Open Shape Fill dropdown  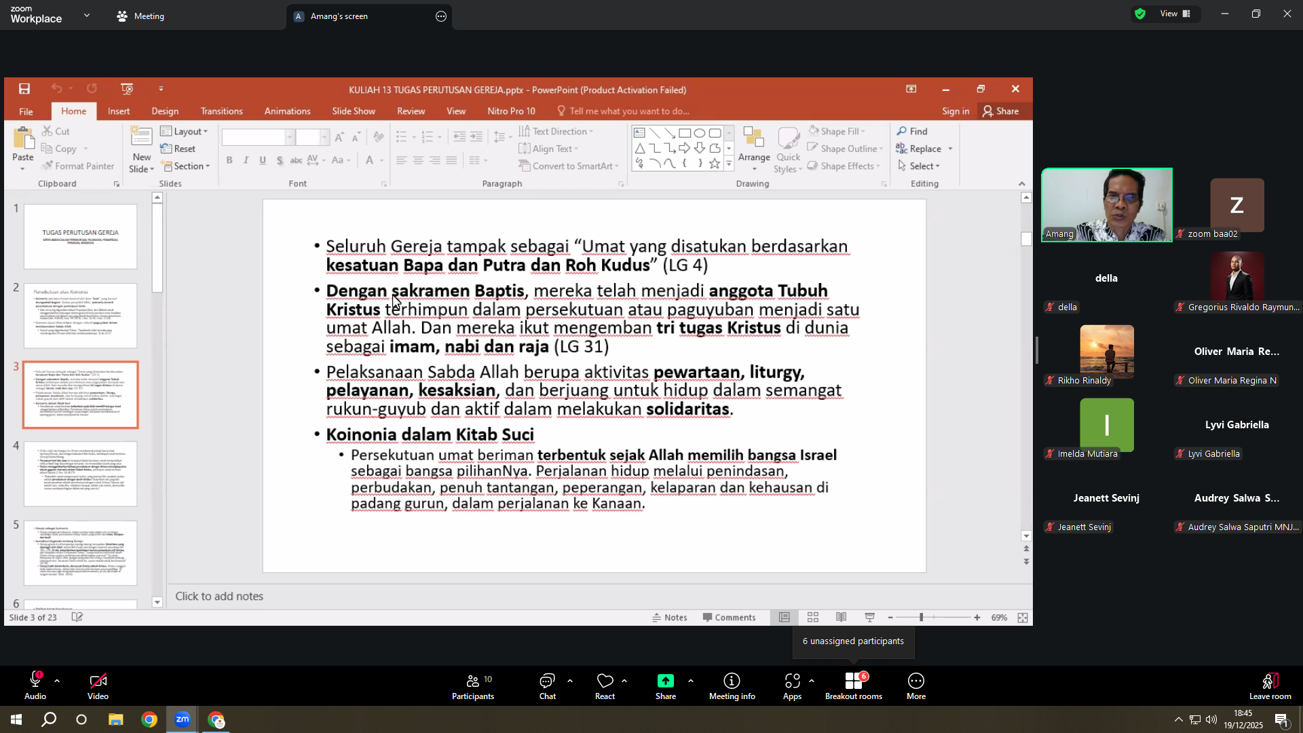pos(837,132)
